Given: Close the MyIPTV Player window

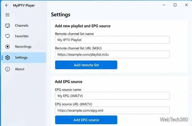Looking at the screenshot, I should point(186,5).
